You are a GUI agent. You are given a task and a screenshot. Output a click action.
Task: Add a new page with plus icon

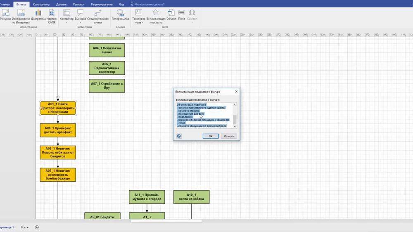coord(37,227)
